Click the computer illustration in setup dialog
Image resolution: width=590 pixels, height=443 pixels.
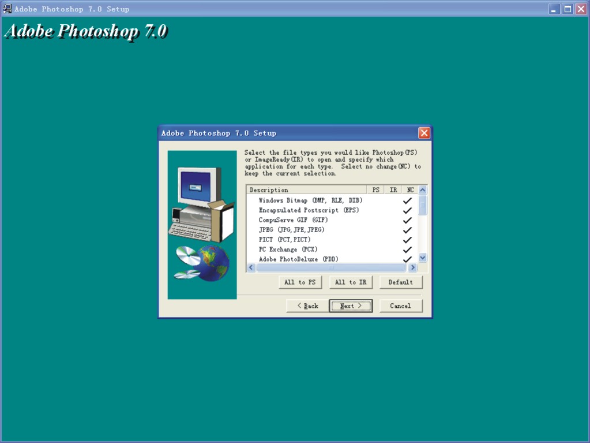[201, 204]
